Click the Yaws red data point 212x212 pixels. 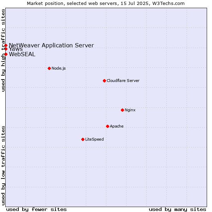6,49
